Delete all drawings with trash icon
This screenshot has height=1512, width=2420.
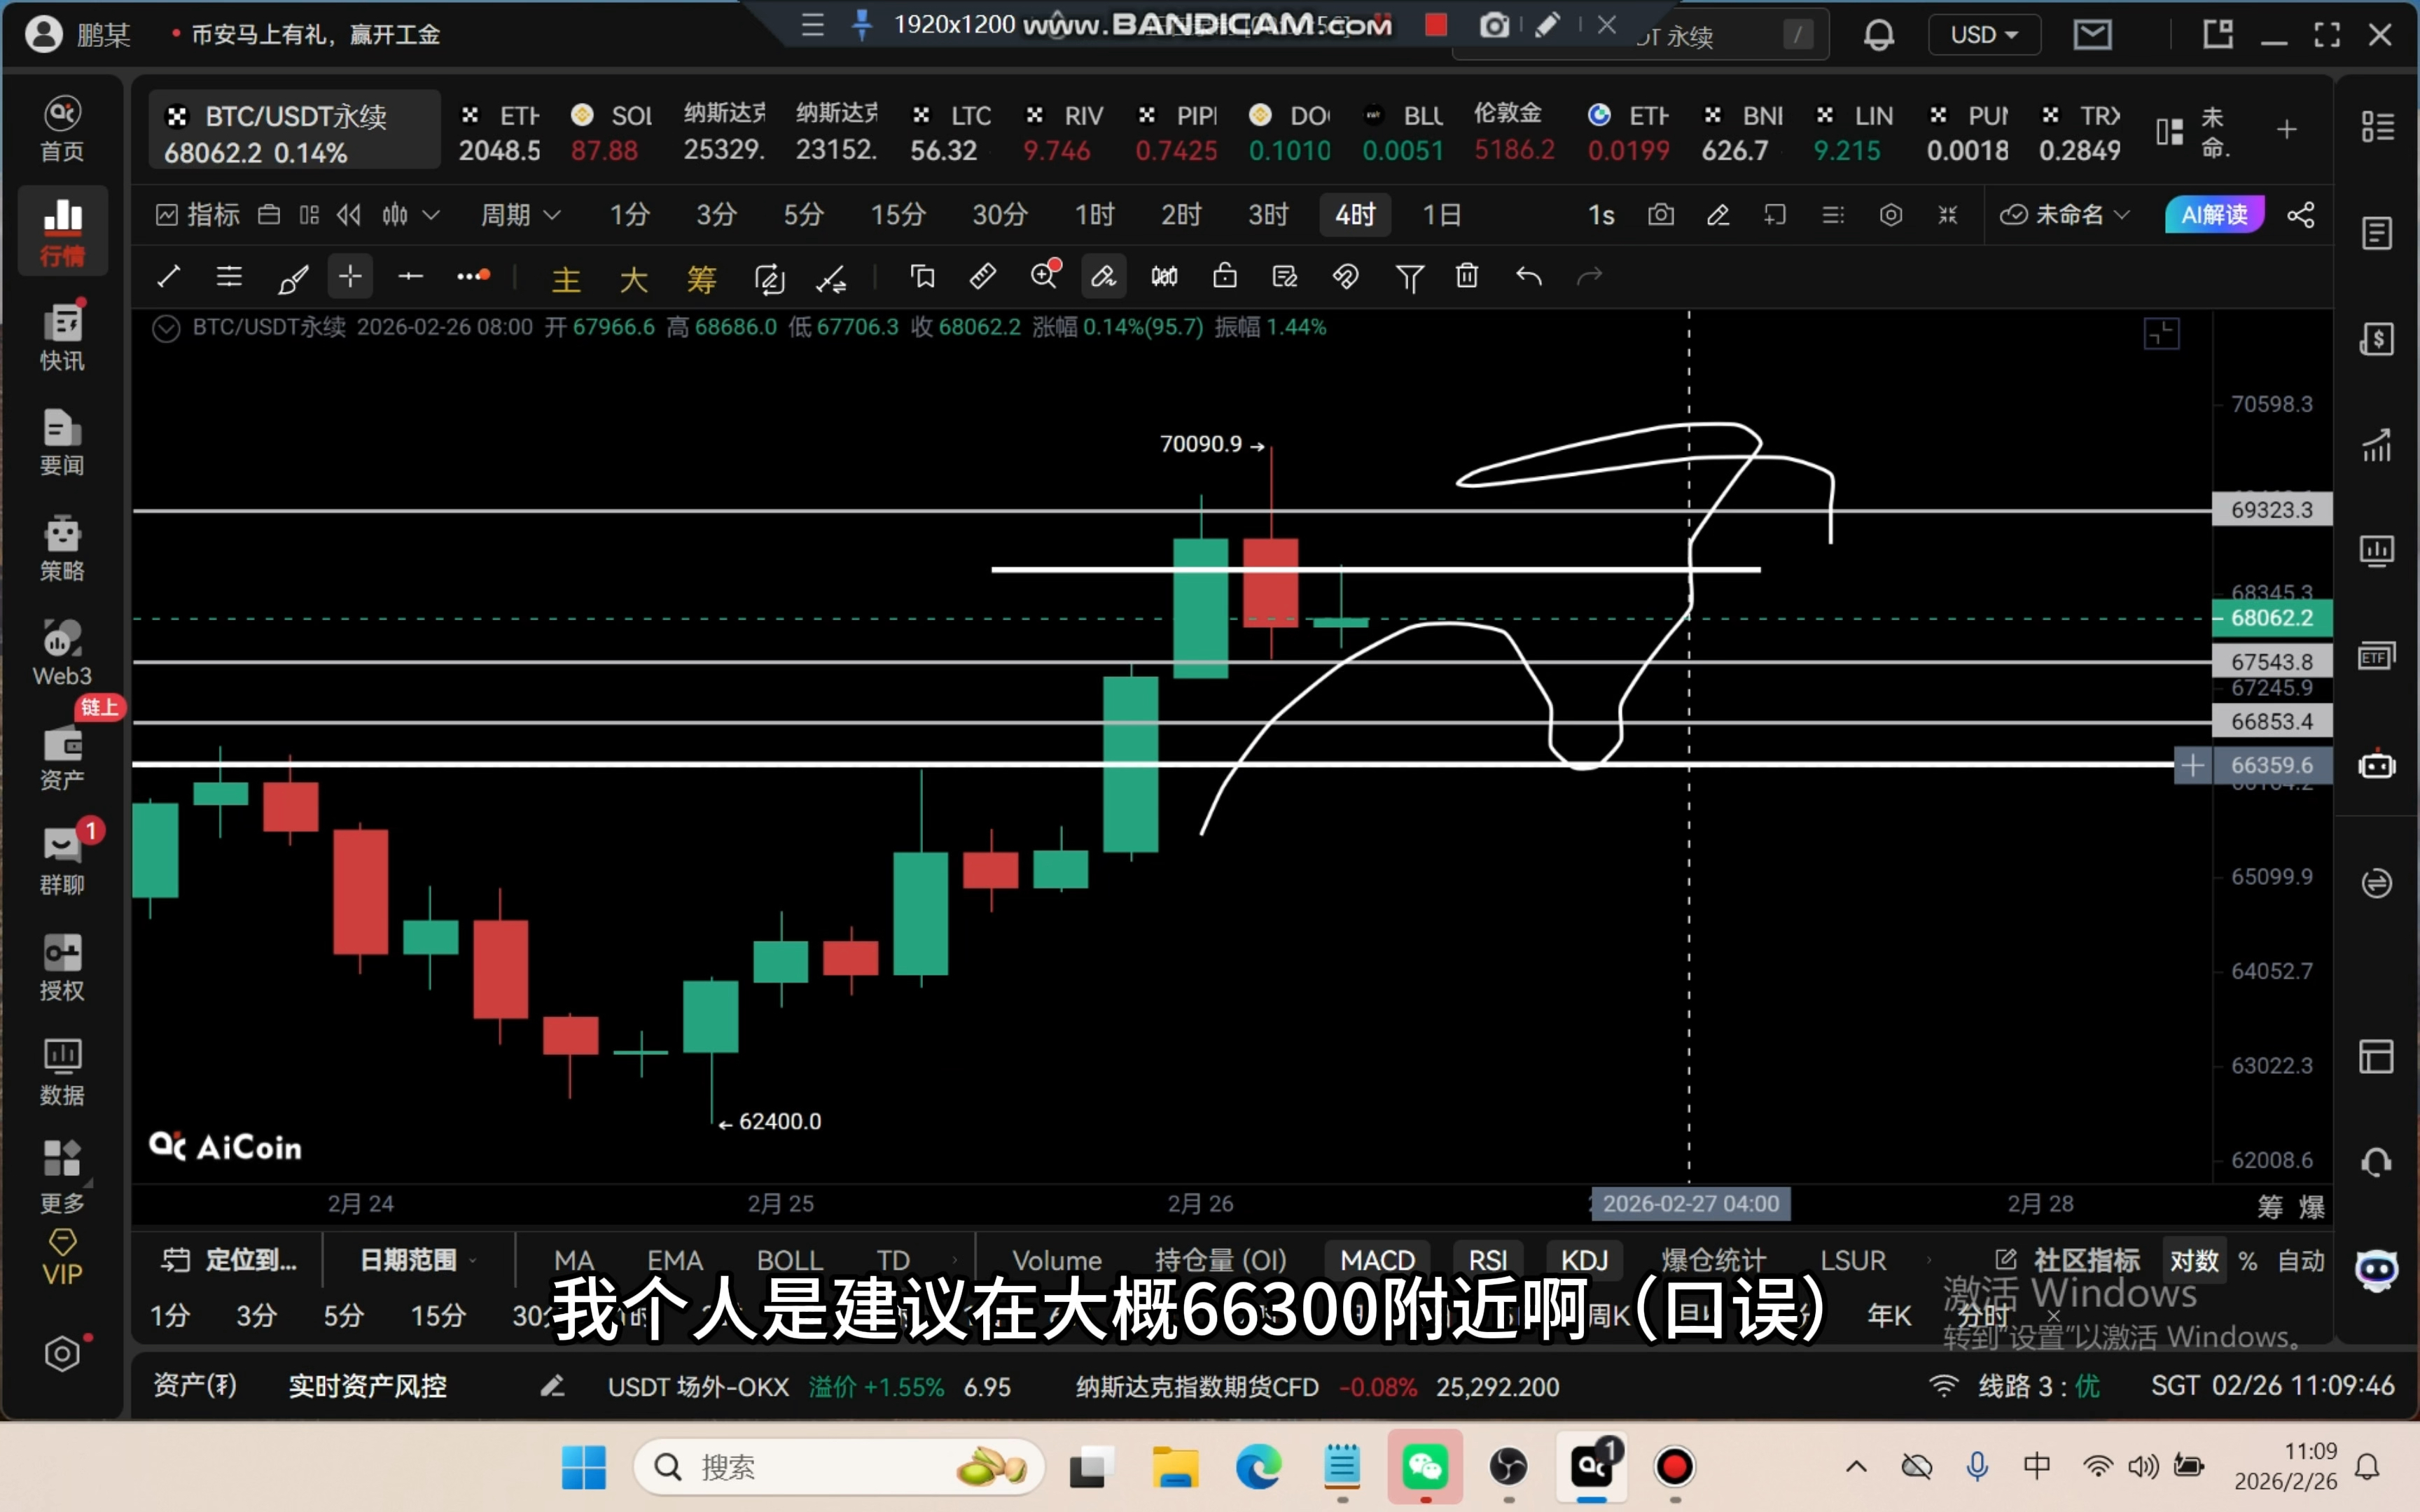[1466, 277]
